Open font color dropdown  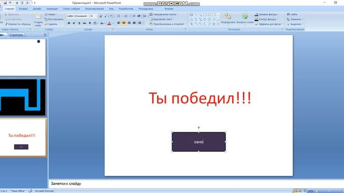coord(113,23)
